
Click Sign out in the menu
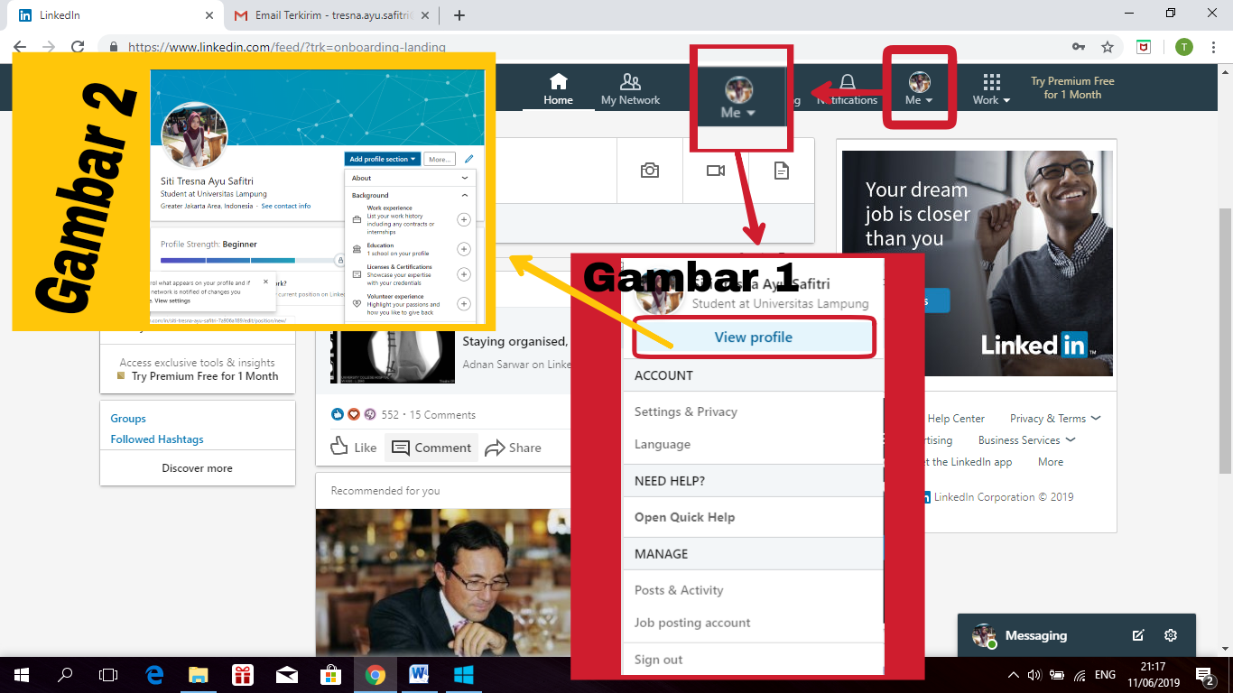pos(658,660)
